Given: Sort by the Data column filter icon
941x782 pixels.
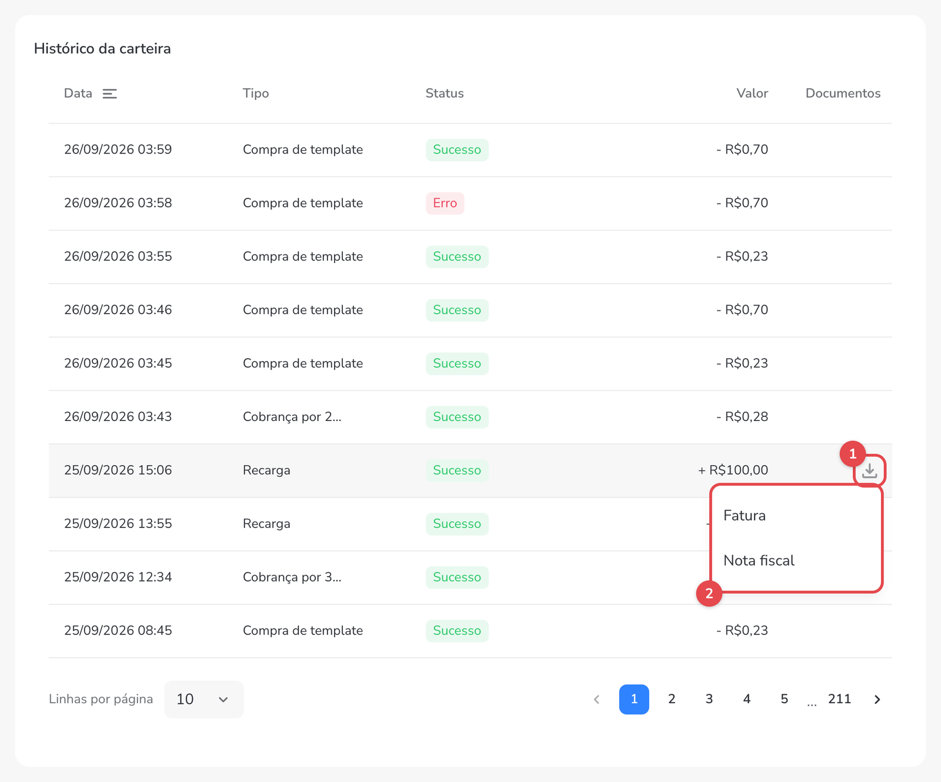Looking at the screenshot, I should pyautogui.click(x=110, y=93).
